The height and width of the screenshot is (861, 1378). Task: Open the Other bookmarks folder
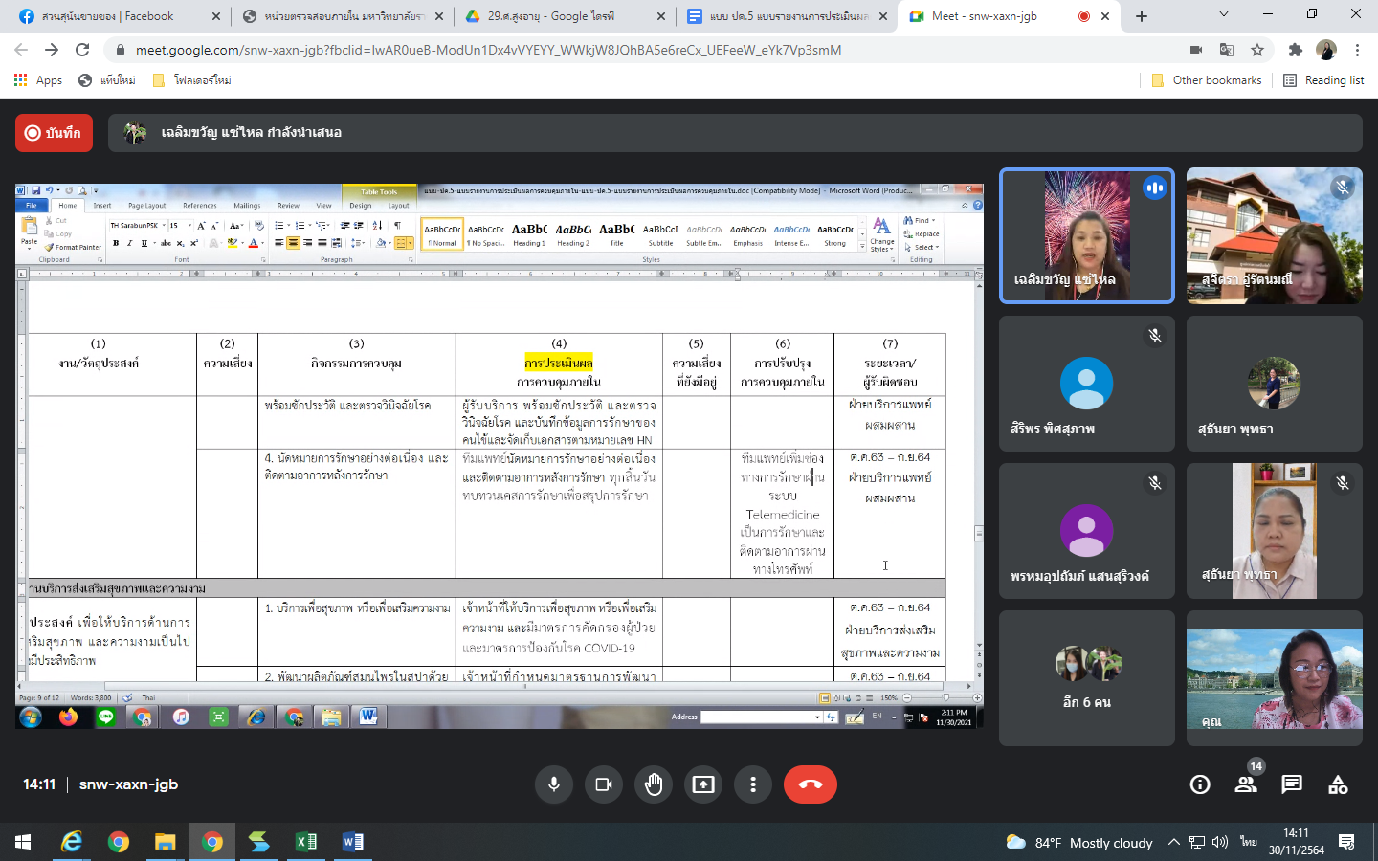[1207, 80]
